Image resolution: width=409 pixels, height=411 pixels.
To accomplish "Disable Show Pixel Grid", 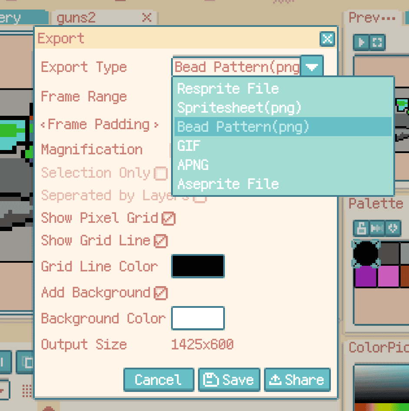I will coord(169,218).
